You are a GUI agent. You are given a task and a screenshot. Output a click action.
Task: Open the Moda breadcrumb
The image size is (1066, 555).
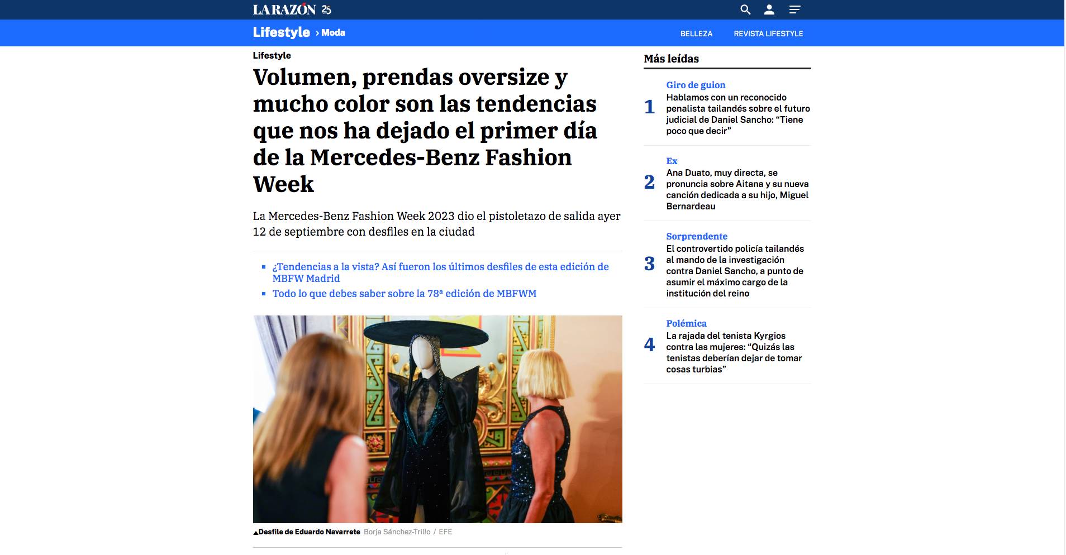click(x=333, y=33)
